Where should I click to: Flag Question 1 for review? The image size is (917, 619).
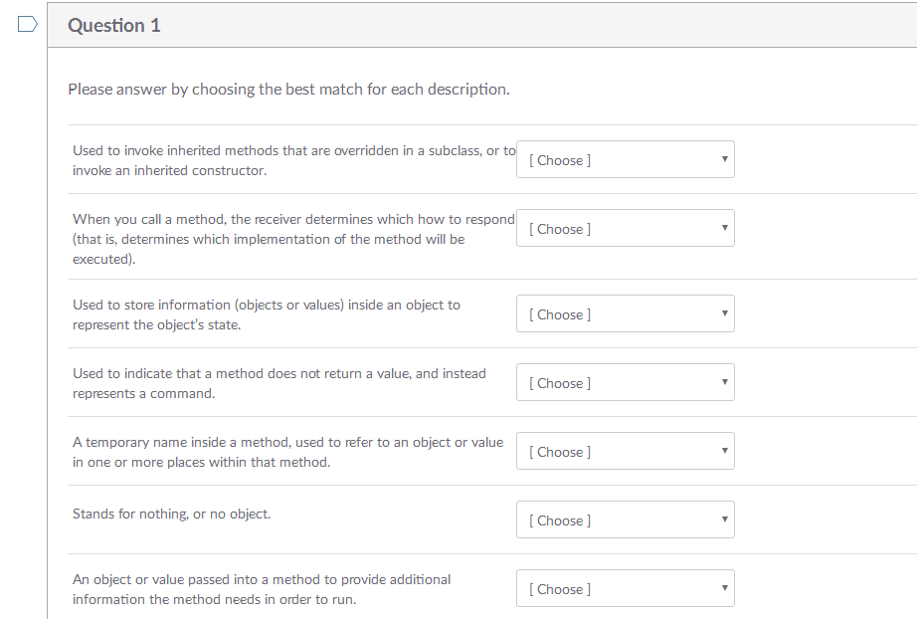pos(26,25)
